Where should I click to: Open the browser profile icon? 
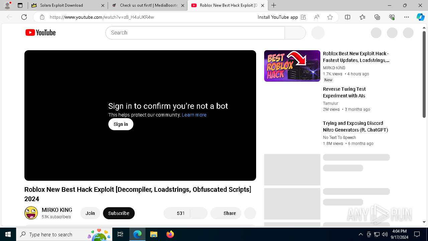[x=7, y=5]
